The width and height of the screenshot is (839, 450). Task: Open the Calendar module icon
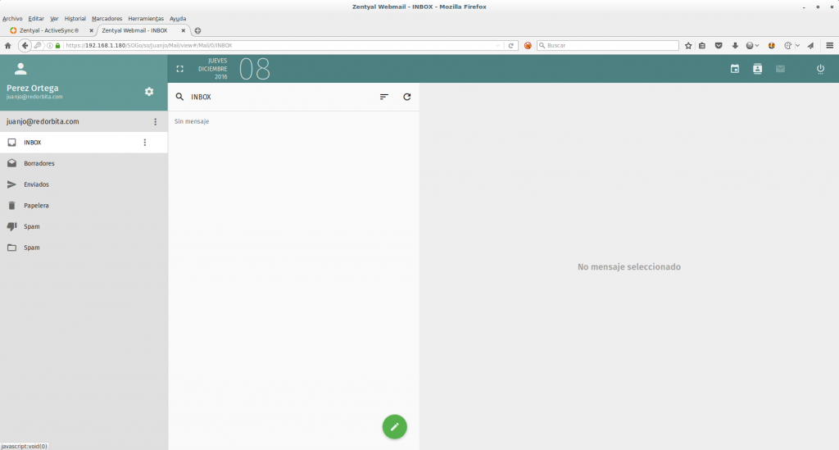tap(735, 69)
